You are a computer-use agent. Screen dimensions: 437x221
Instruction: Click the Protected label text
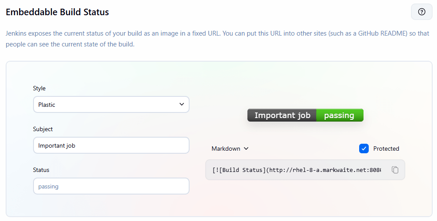point(386,148)
